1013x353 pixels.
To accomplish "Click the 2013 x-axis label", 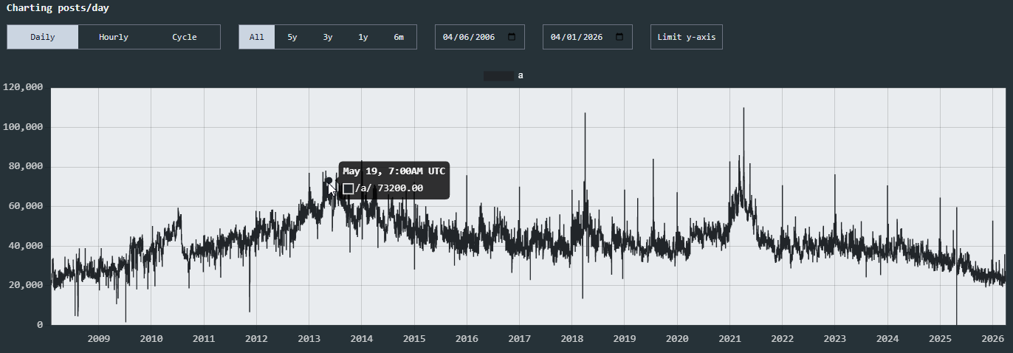I will 309,338.
